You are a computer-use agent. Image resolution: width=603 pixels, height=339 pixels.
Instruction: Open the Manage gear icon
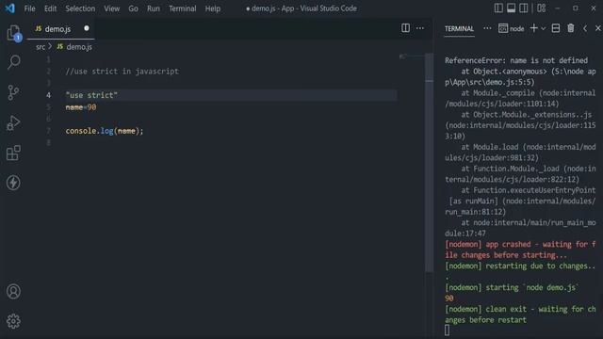[x=13, y=321]
